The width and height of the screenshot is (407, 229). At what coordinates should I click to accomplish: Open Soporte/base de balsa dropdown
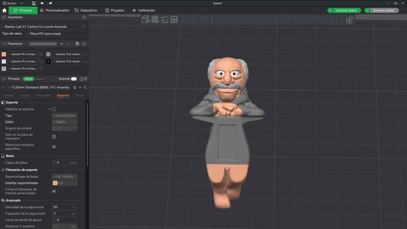[x=65, y=177]
